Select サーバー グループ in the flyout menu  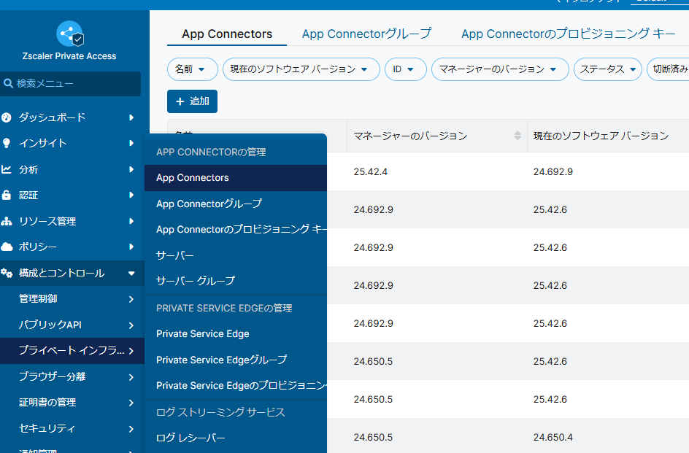[236, 281]
